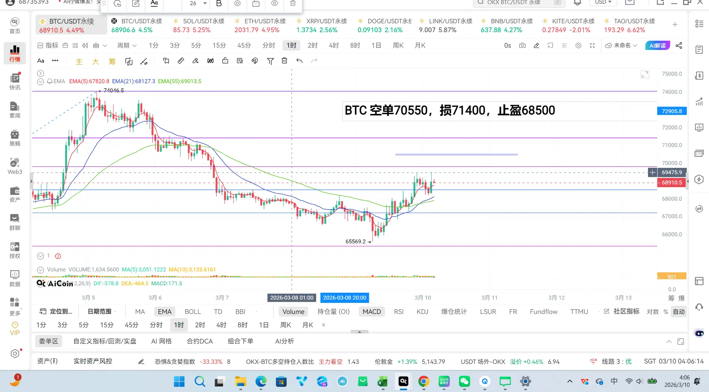Add a new symbol tab with plus
Image resolution: width=709 pixels, height=392 pixels.
tap(675, 25)
